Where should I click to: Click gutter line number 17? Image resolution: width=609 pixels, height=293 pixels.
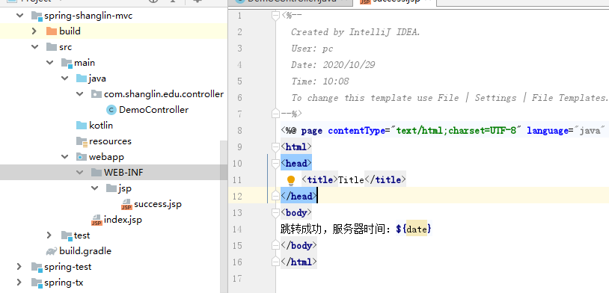pos(237,278)
